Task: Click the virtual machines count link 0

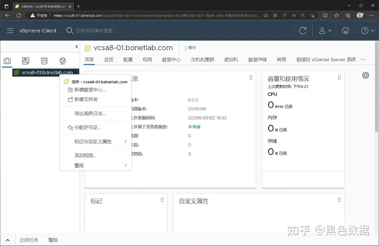Action: 189,154
